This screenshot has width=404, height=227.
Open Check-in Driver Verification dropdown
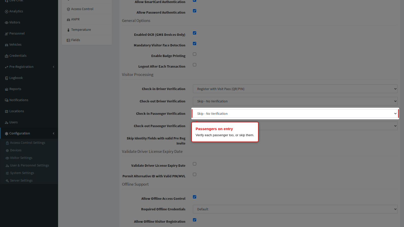coord(295,89)
